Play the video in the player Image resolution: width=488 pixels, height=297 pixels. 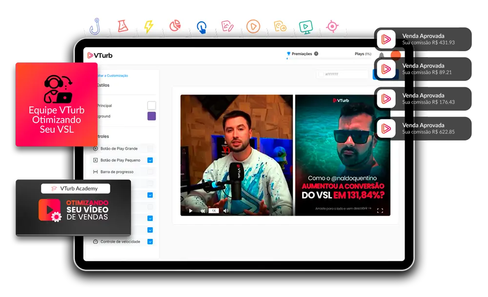pyautogui.click(x=191, y=211)
